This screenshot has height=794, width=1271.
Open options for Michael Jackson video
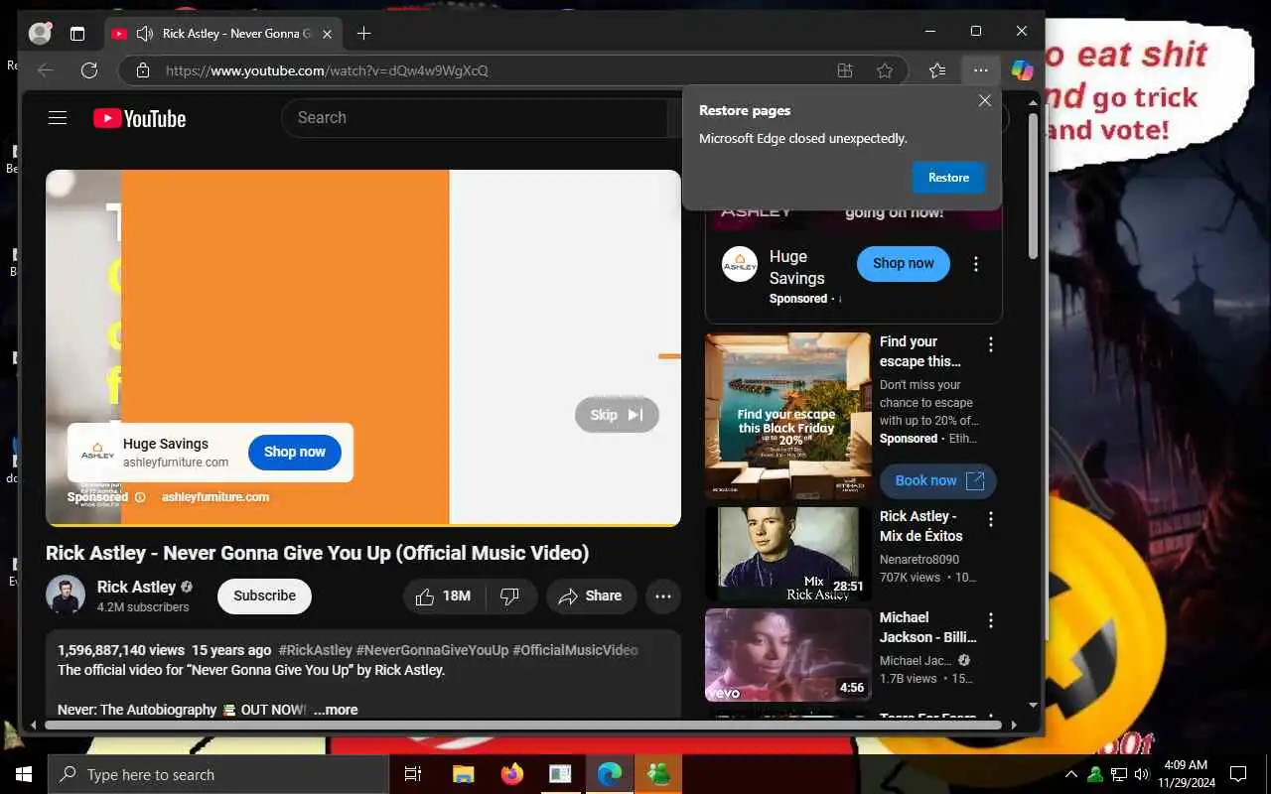pyautogui.click(x=990, y=620)
